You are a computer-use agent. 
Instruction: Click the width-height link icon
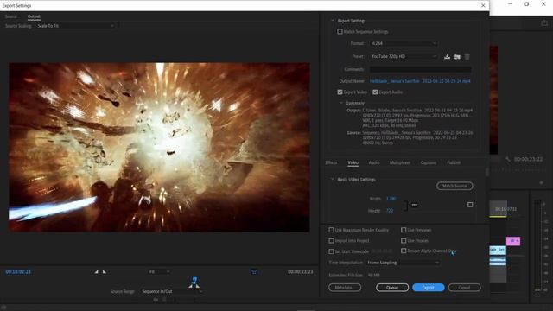click(415, 205)
